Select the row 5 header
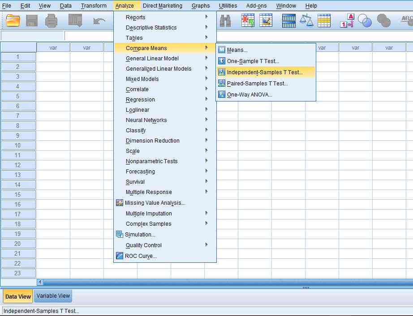The height and width of the screenshot is (316, 413). 18,96
